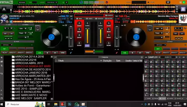Open Flanger effect dropdown on deck A
187x107 pixels.
(x=23, y=33)
